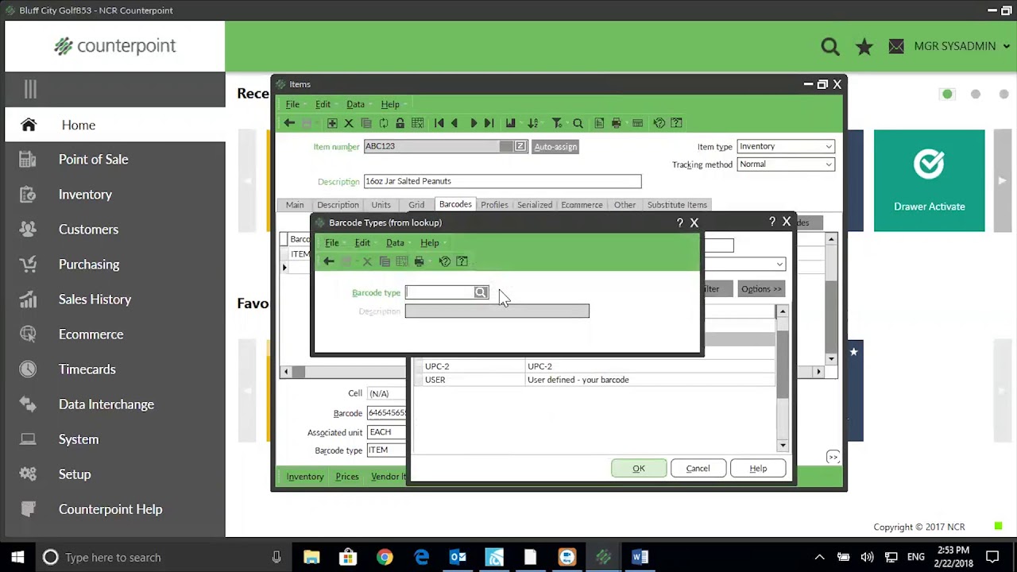Open Data Interchange in sidebar
The height and width of the screenshot is (572, 1017).
106,404
